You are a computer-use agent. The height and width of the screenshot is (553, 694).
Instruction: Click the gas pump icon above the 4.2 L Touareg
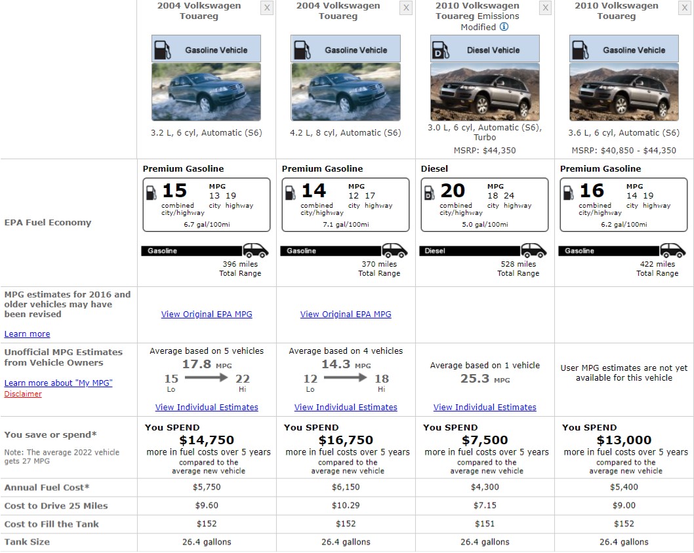coord(302,50)
